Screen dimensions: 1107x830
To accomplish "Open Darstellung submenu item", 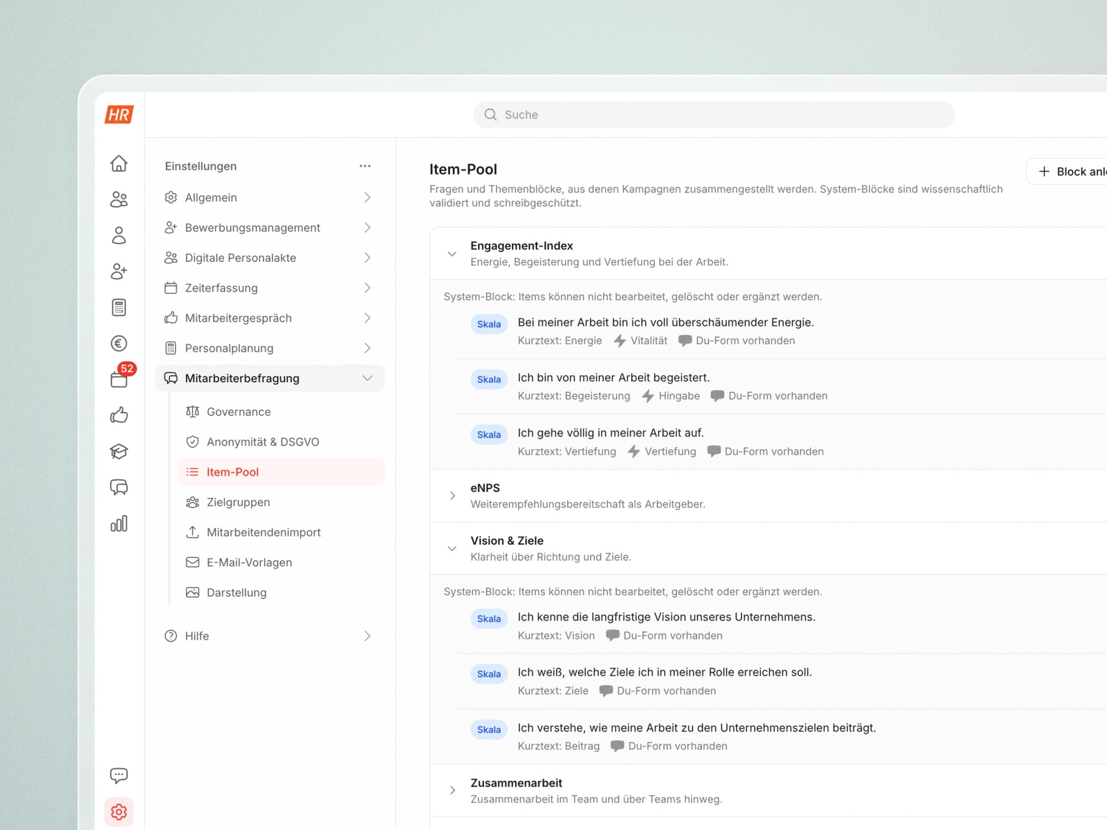I will 281,593.
